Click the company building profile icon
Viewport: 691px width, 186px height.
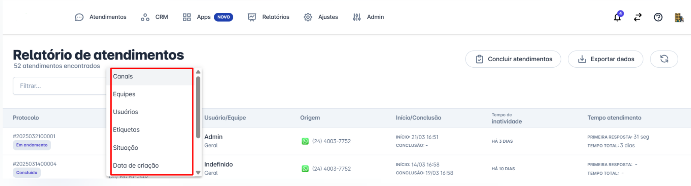pyautogui.click(x=679, y=18)
